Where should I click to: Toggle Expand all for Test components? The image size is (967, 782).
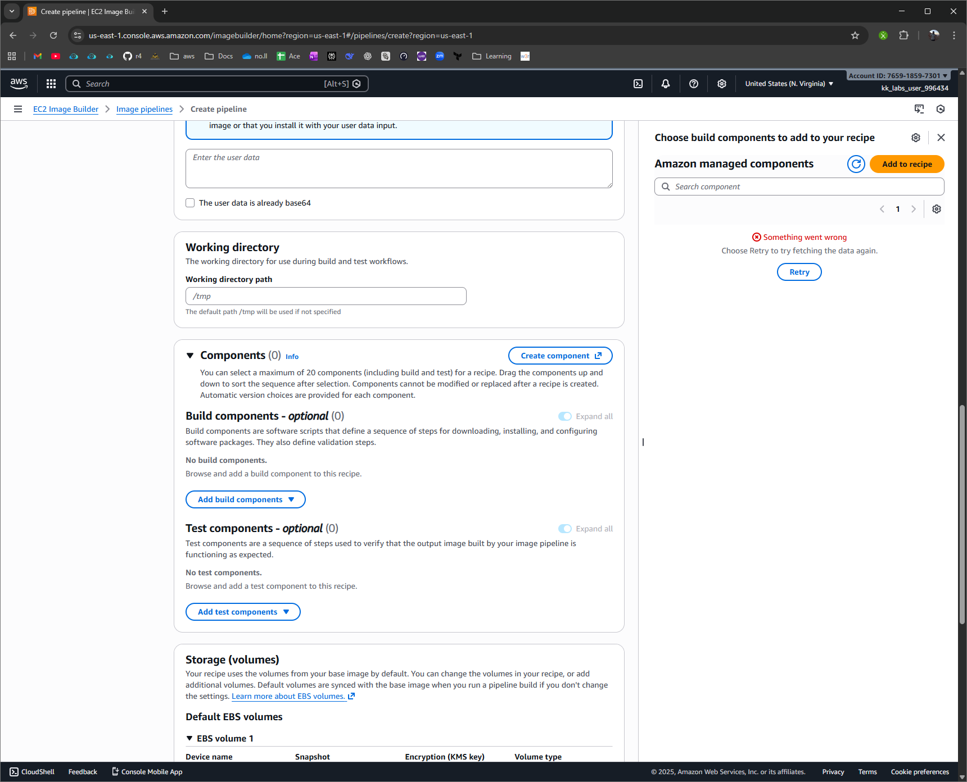coord(565,529)
